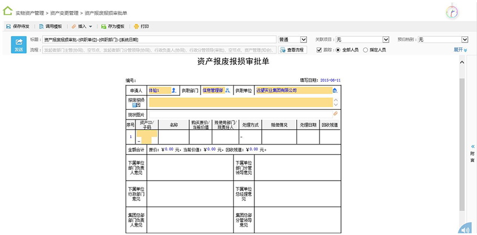The image size is (477, 235).
Task: Click the blue 发送 send button
Action: point(19,45)
